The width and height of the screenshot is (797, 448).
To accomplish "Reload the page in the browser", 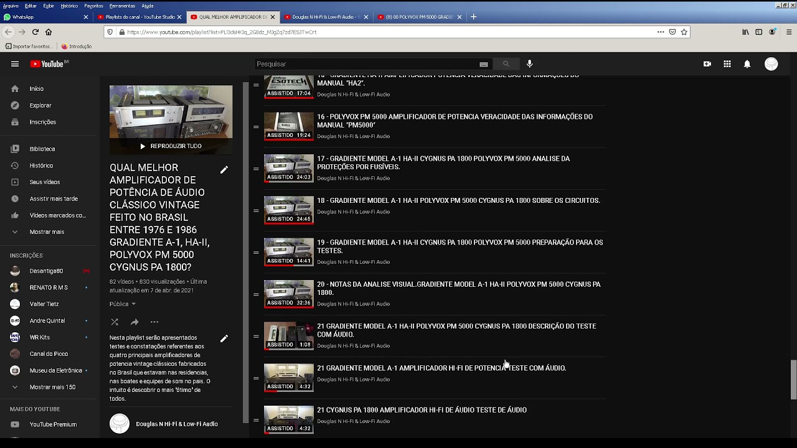I will pyautogui.click(x=35, y=32).
